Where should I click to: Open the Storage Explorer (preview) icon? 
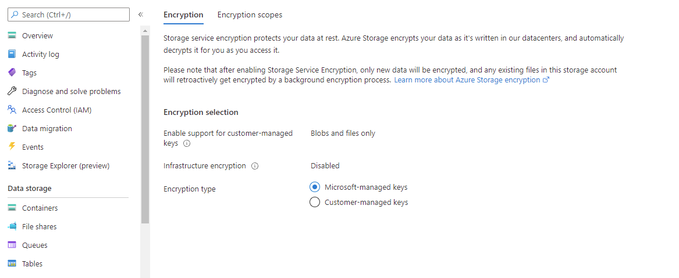coord(12,166)
